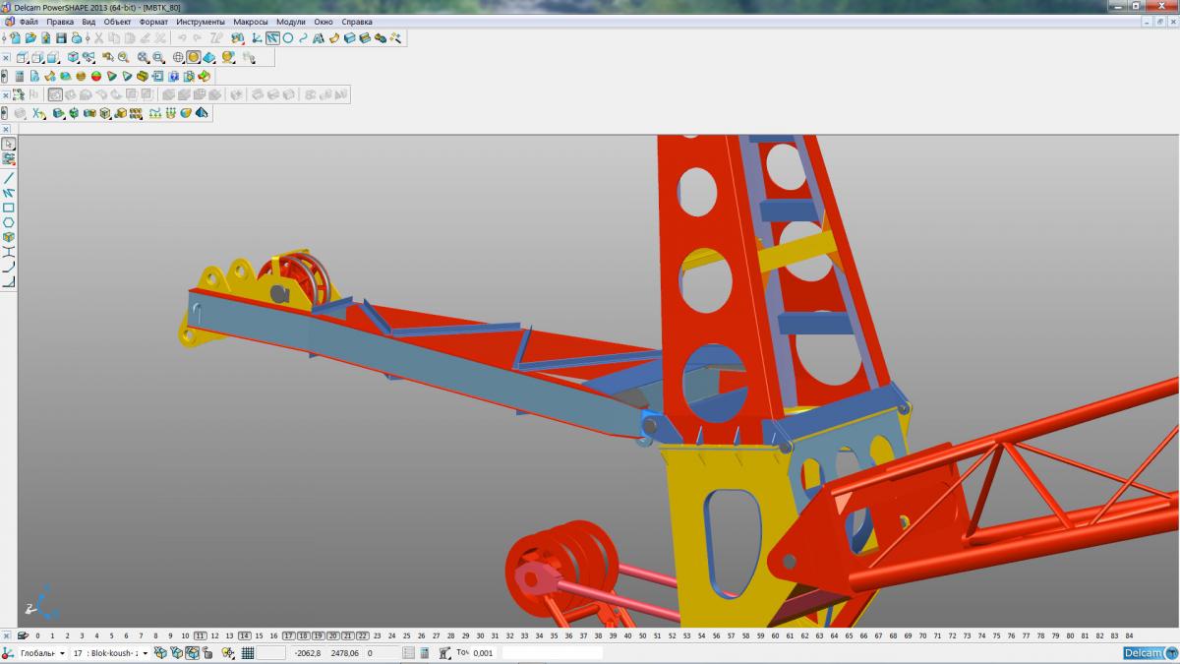Open the Assembly tool in main toolbar
The image size is (1180, 664).
click(381, 37)
